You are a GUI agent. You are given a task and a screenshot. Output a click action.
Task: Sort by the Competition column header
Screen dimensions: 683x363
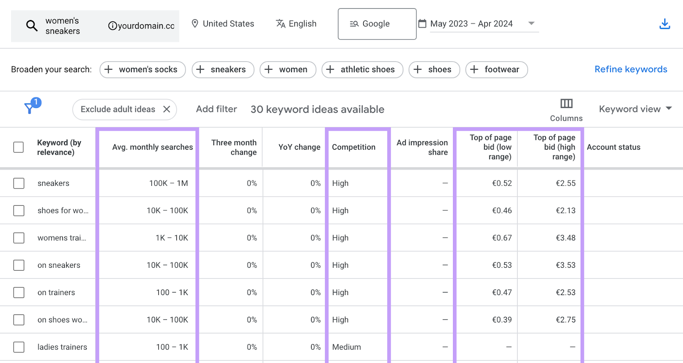pyautogui.click(x=353, y=147)
